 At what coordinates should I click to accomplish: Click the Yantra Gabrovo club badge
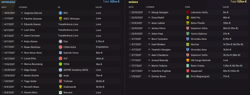click(187, 34)
